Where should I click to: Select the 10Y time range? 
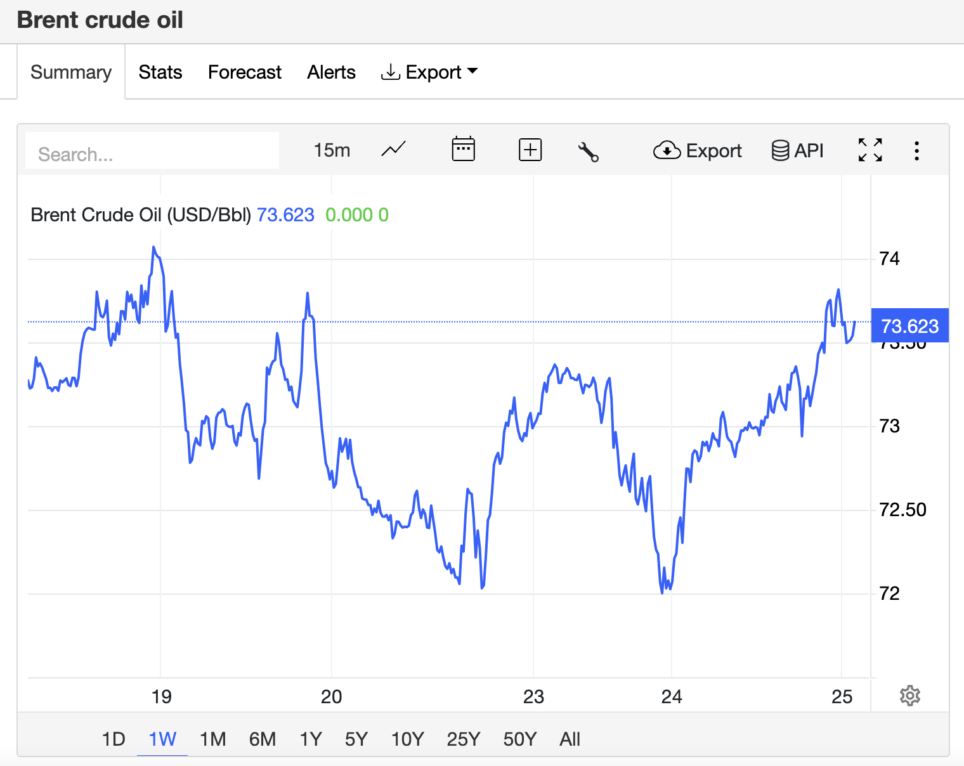407,739
